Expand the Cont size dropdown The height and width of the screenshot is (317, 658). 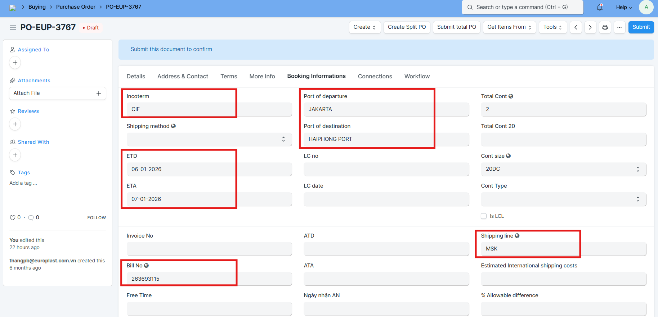pyautogui.click(x=563, y=169)
